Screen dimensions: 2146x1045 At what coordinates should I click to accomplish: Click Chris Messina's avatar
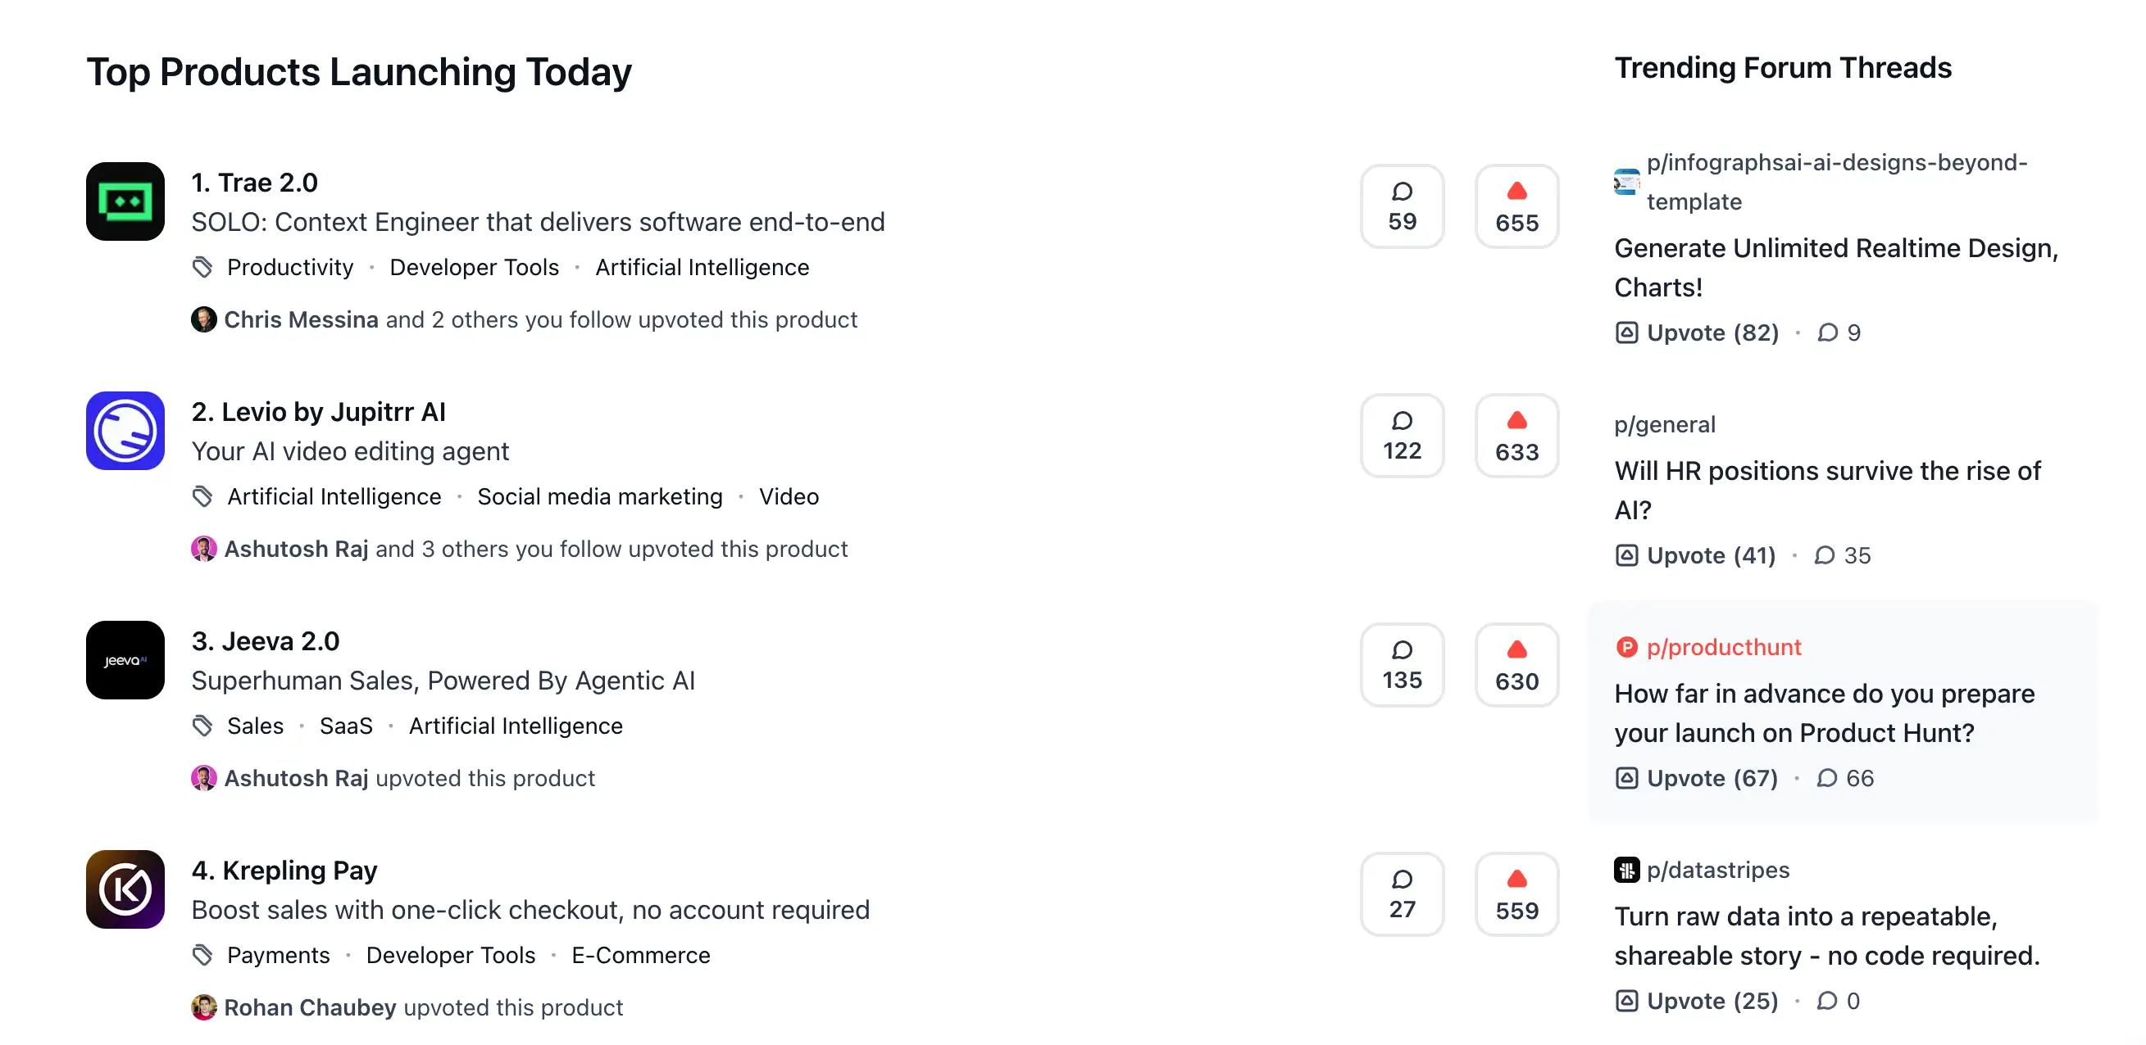pos(203,319)
